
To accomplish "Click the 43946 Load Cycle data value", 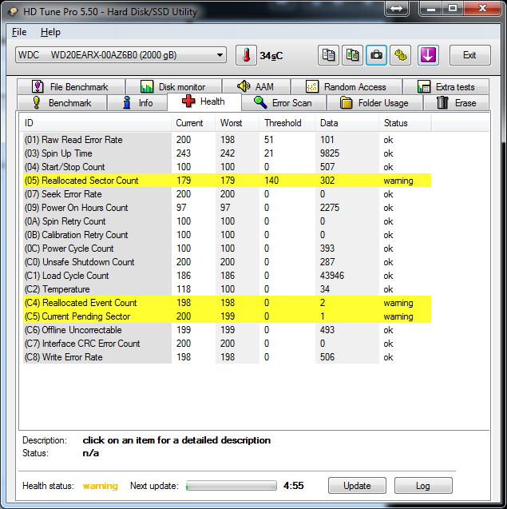I will (x=332, y=276).
